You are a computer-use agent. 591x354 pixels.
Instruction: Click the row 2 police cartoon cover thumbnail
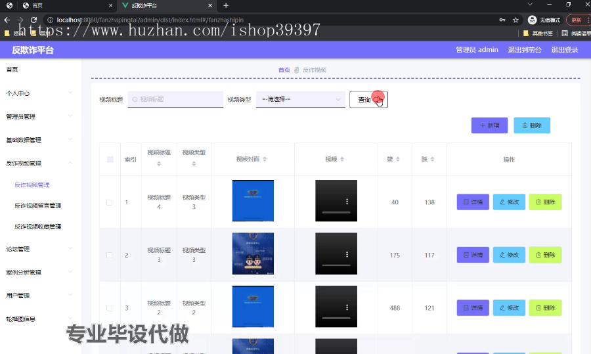point(253,254)
